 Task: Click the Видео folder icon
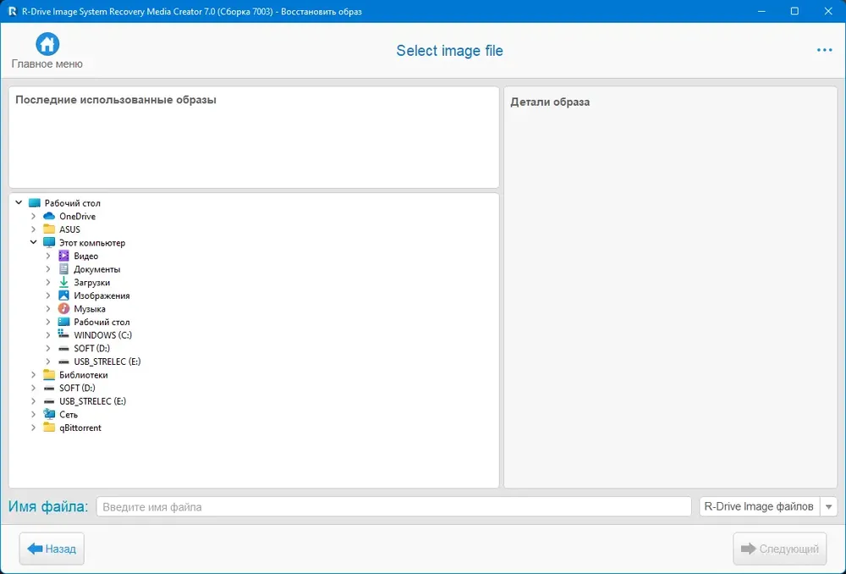[63, 256]
